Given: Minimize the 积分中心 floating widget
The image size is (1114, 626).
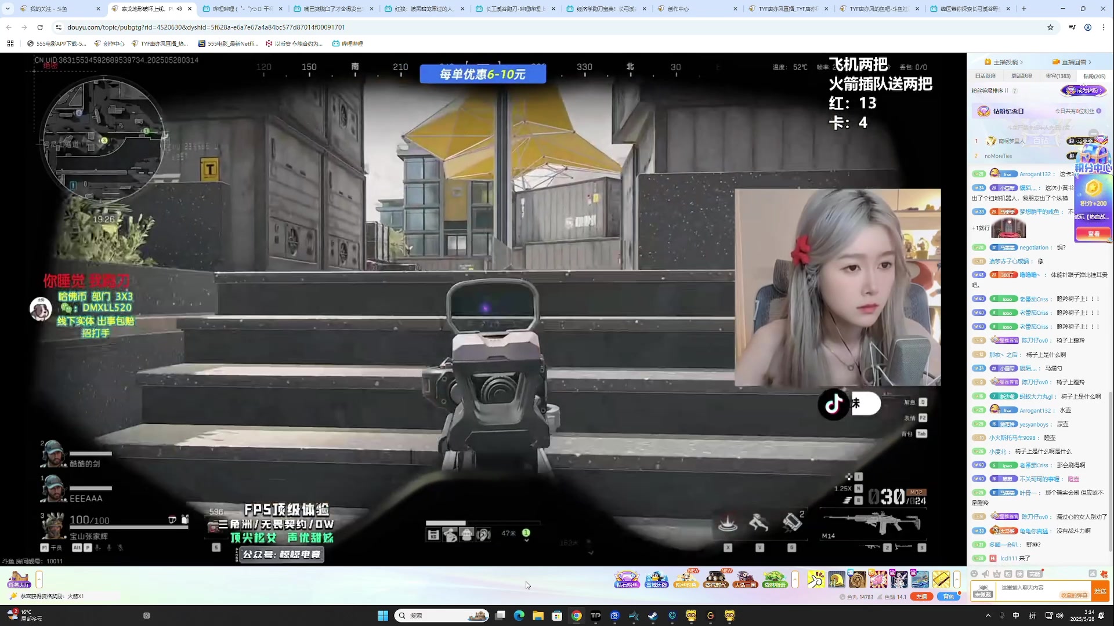Looking at the screenshot, I should [x=1093, y=134].
